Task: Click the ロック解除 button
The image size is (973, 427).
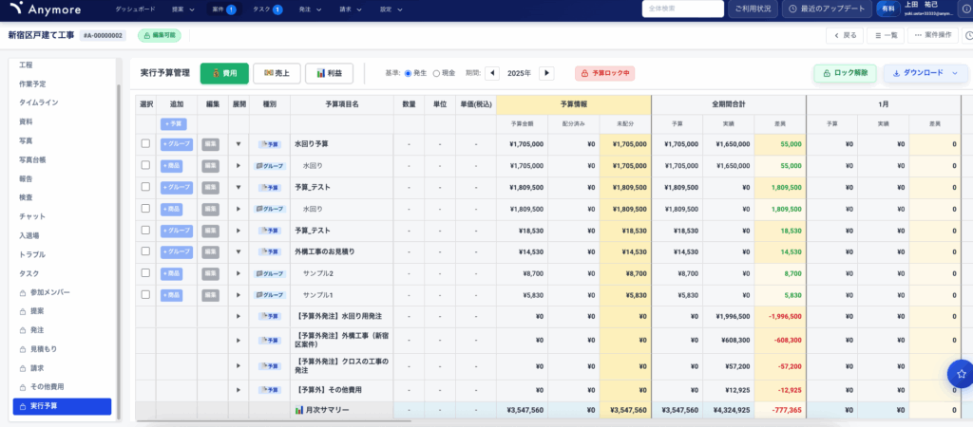Action: coord(845,73)
